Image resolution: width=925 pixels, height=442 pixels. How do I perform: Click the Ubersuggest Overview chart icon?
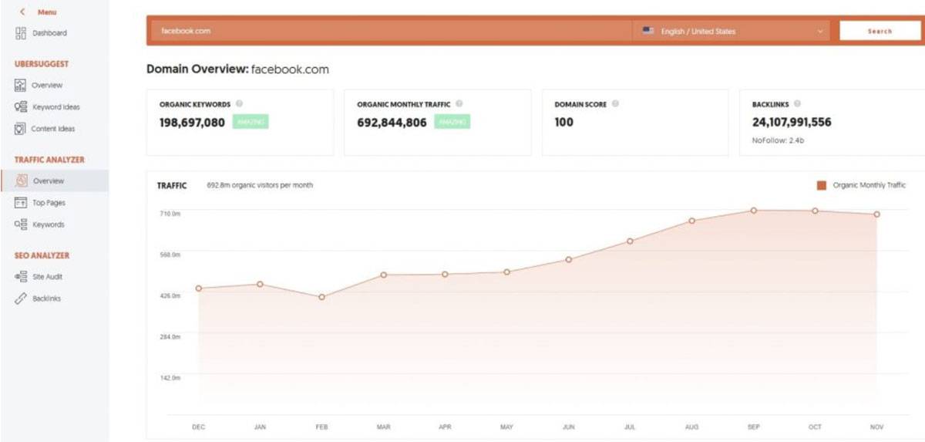coord(21,85)
